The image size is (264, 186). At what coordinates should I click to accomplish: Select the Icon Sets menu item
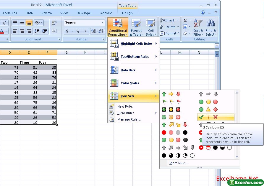[x=134, y=96]
